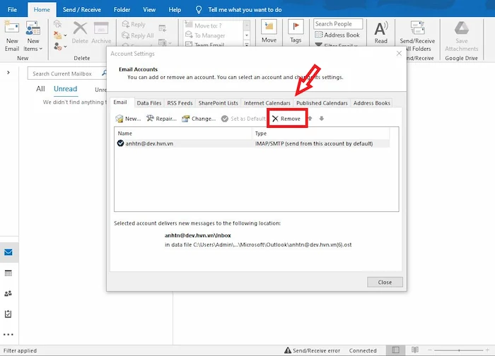Open the People view in the navigation bar
The height and width of the screenshot is (356, 495).
tap(8, 293)
